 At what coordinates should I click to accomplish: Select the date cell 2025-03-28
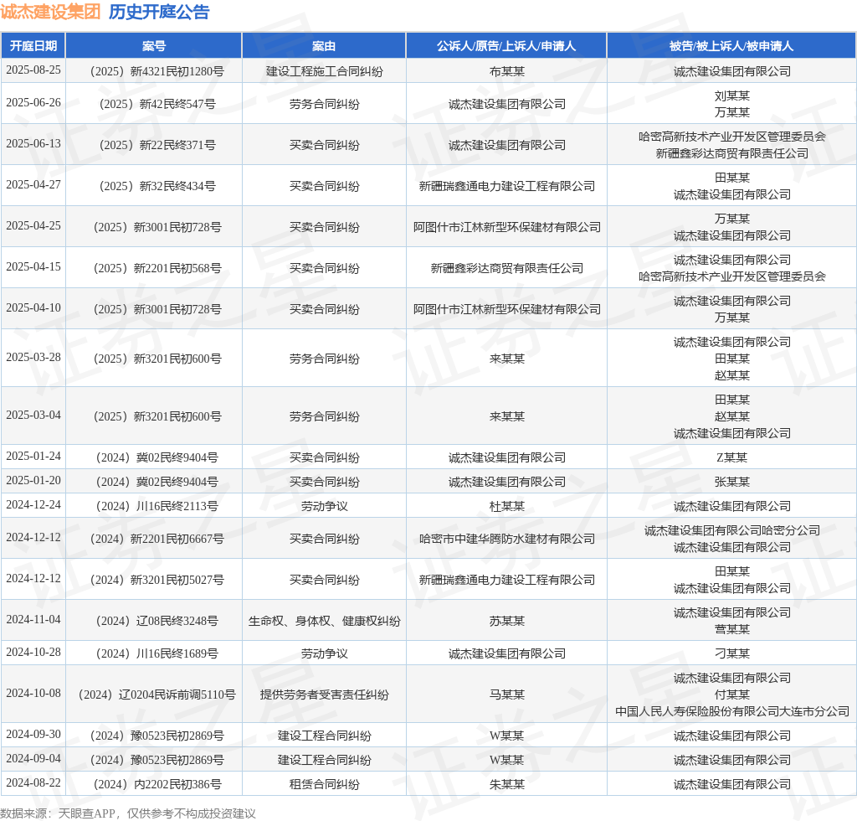pos(33,357)
